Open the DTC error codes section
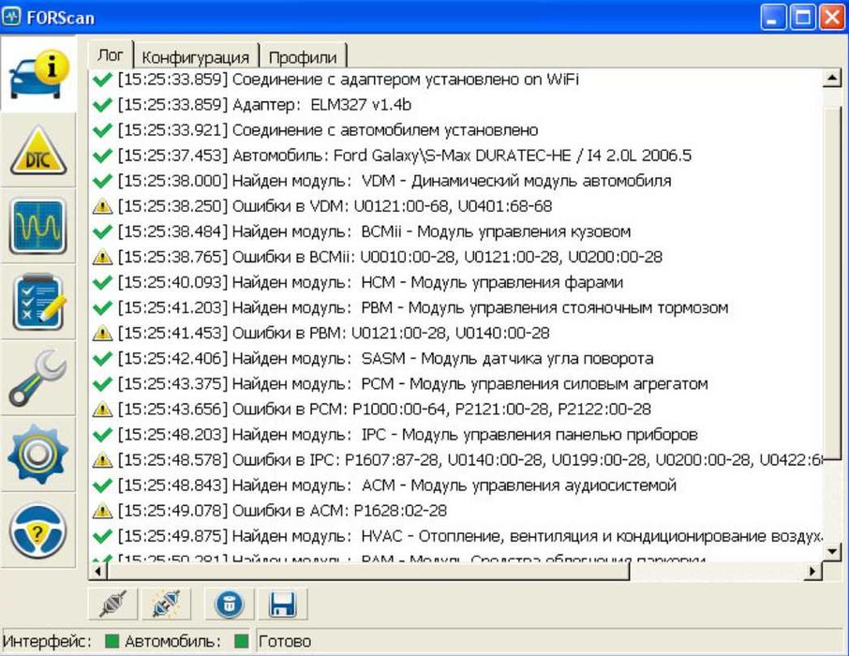Screen dimensions: 849x656 [x=37, y=150]
